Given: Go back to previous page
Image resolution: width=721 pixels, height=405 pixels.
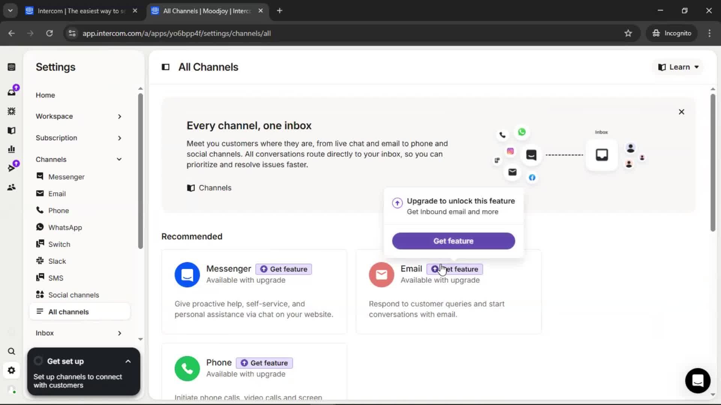Looking at the screenshot, I should coord(11,33).
